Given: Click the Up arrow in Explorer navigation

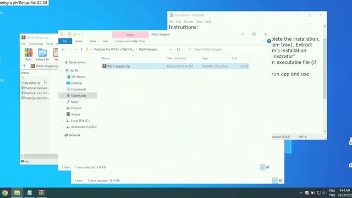Looking at the screenshot, I should tap(81, 50).
